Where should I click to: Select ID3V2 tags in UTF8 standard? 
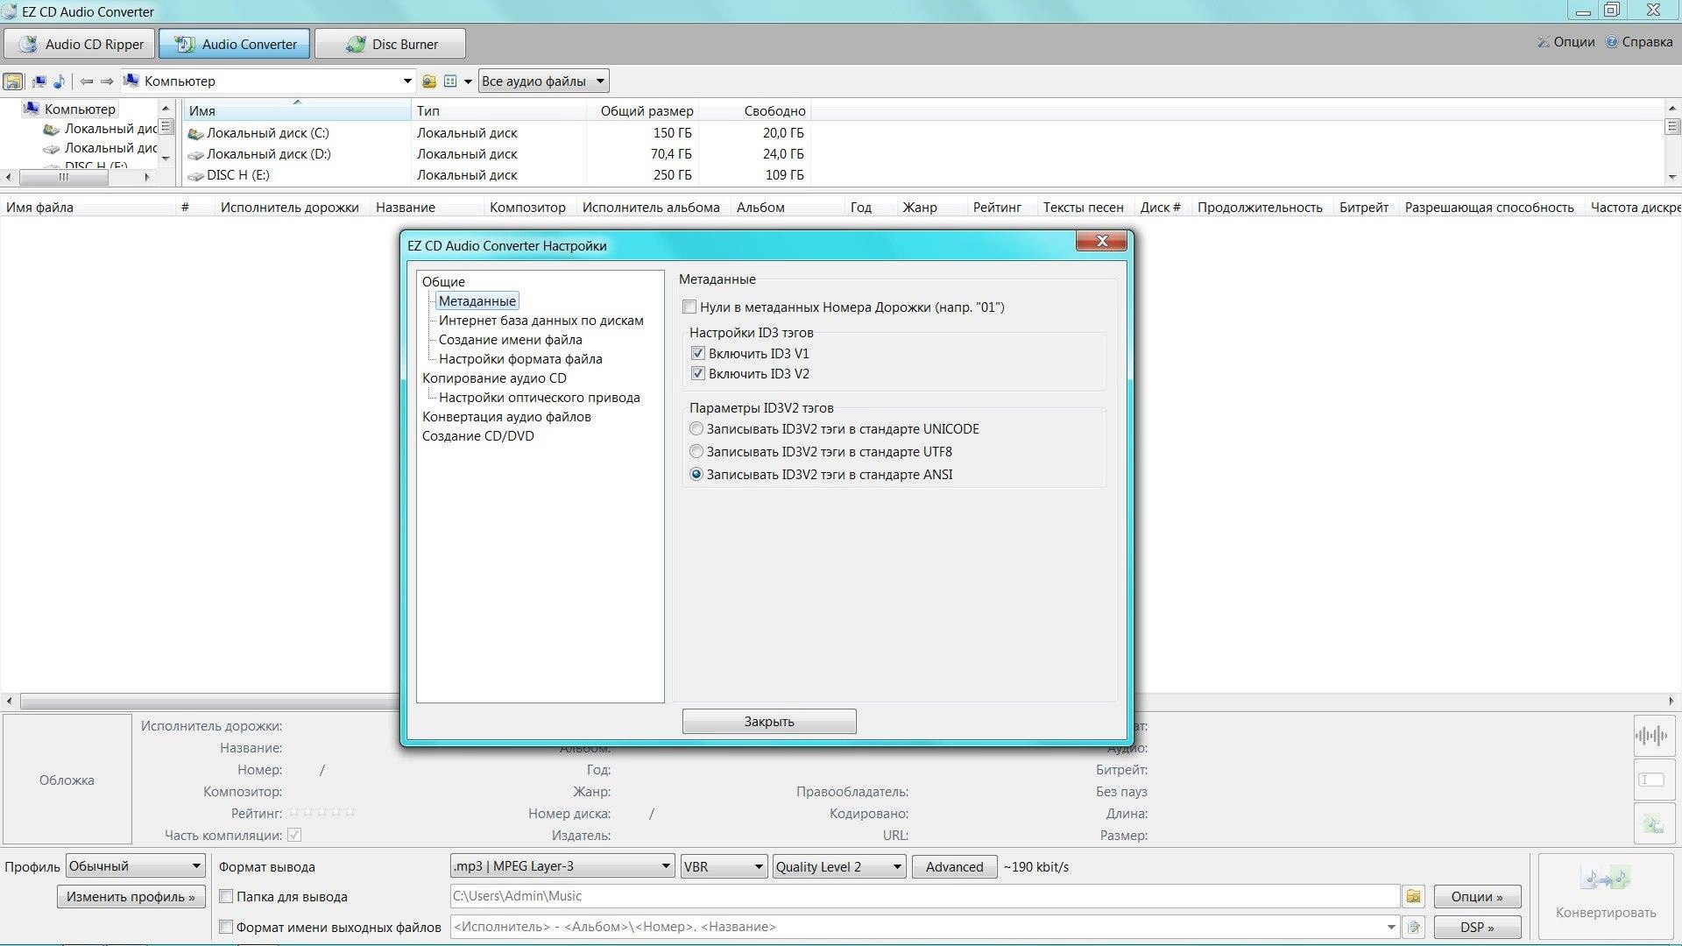[x=696, y=452]
